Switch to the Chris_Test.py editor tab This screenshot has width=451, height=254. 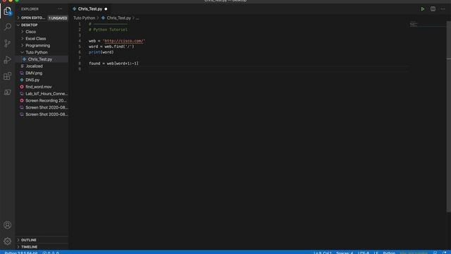tap(90, 9)
